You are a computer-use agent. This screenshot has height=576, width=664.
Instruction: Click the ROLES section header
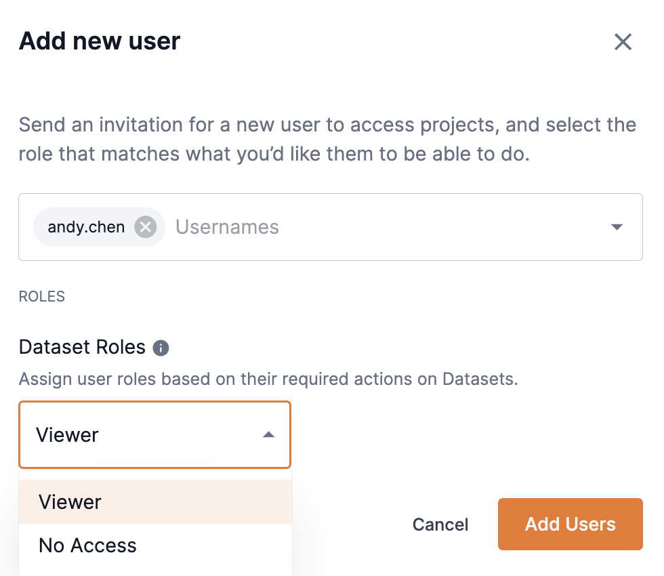coord(41,296)
